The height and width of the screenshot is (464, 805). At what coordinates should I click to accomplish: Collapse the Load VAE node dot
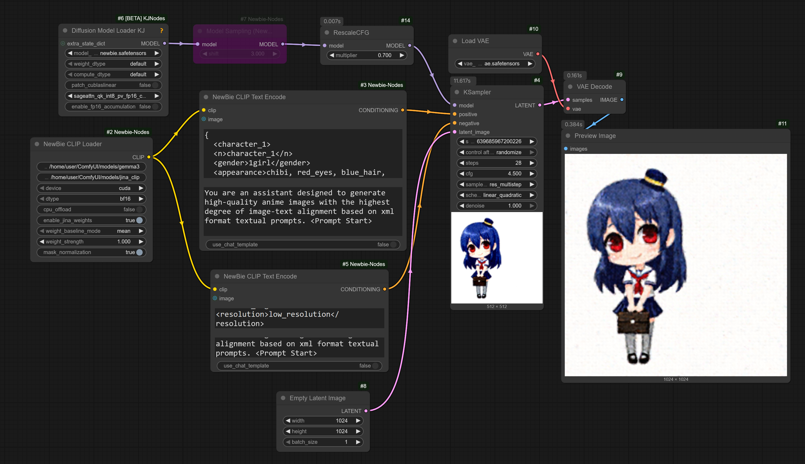tap(455, 41)
